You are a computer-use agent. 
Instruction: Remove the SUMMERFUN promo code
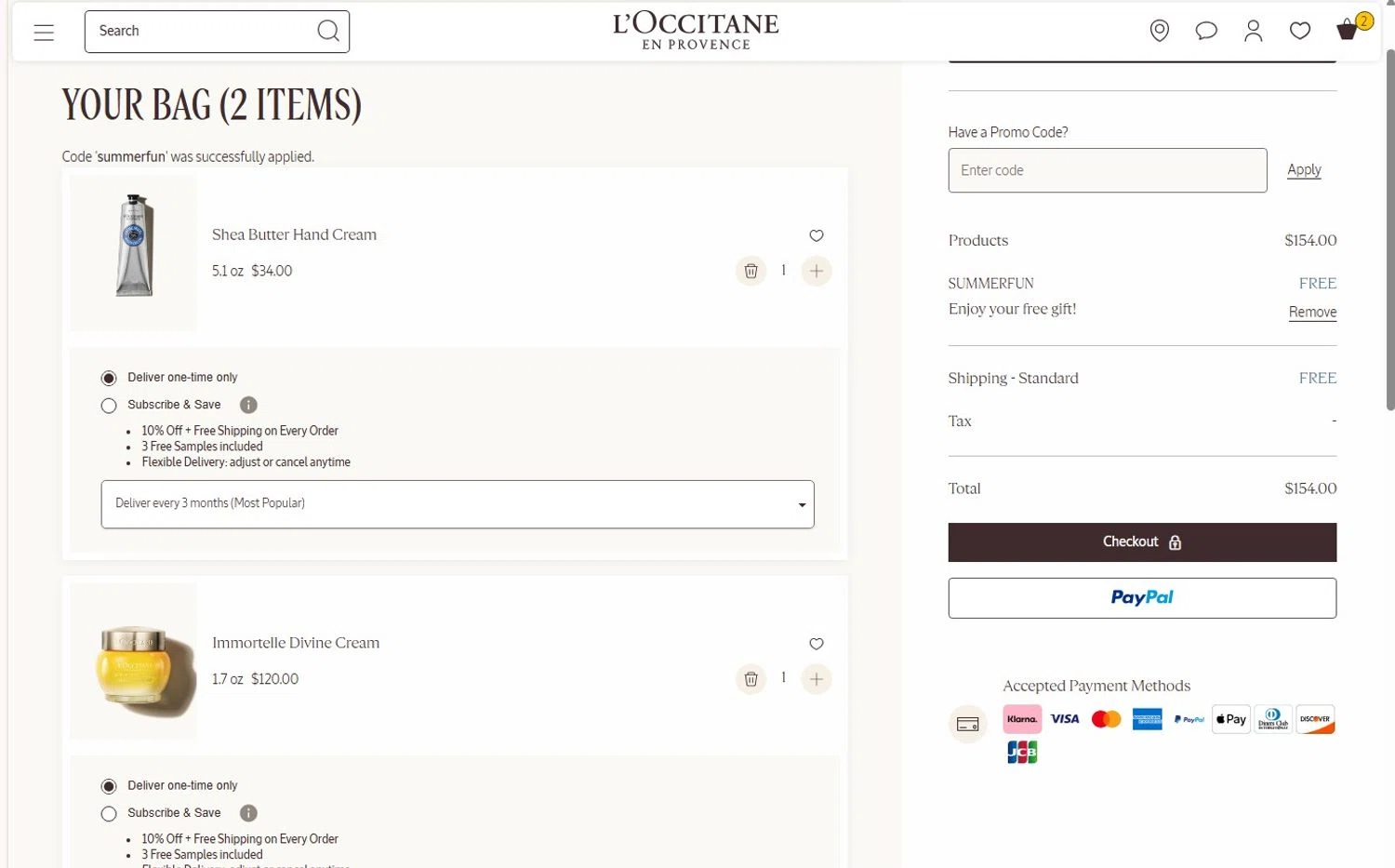[1312, 313]
